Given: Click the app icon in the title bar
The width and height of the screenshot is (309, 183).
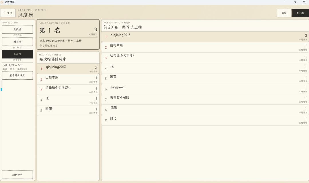Looking at the screenshot, I should pos(2,2).
